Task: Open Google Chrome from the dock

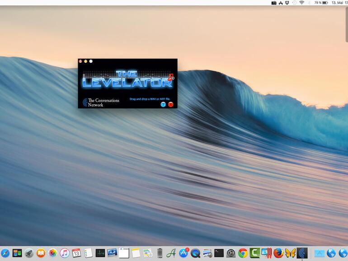Action: click(243, 253)
